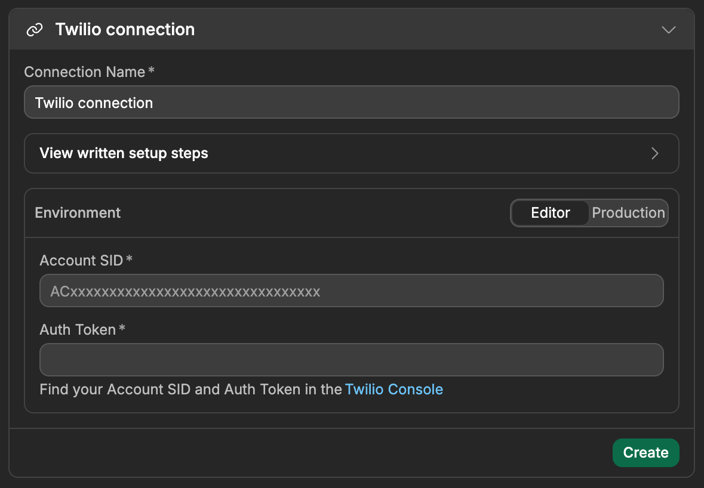Click the link icon beside Twilio connection title

point(35,30)
